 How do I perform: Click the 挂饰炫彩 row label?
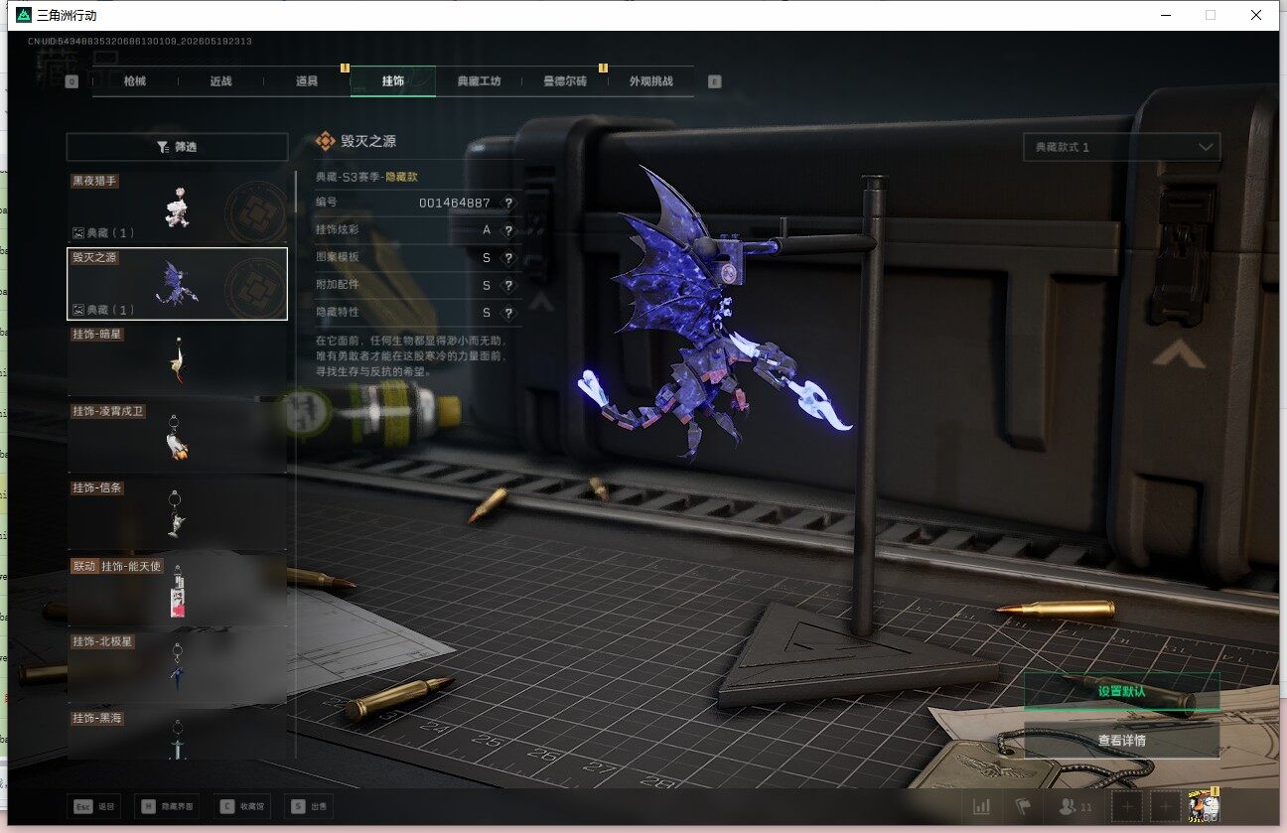pyautogui.click(x=337, y=230)
